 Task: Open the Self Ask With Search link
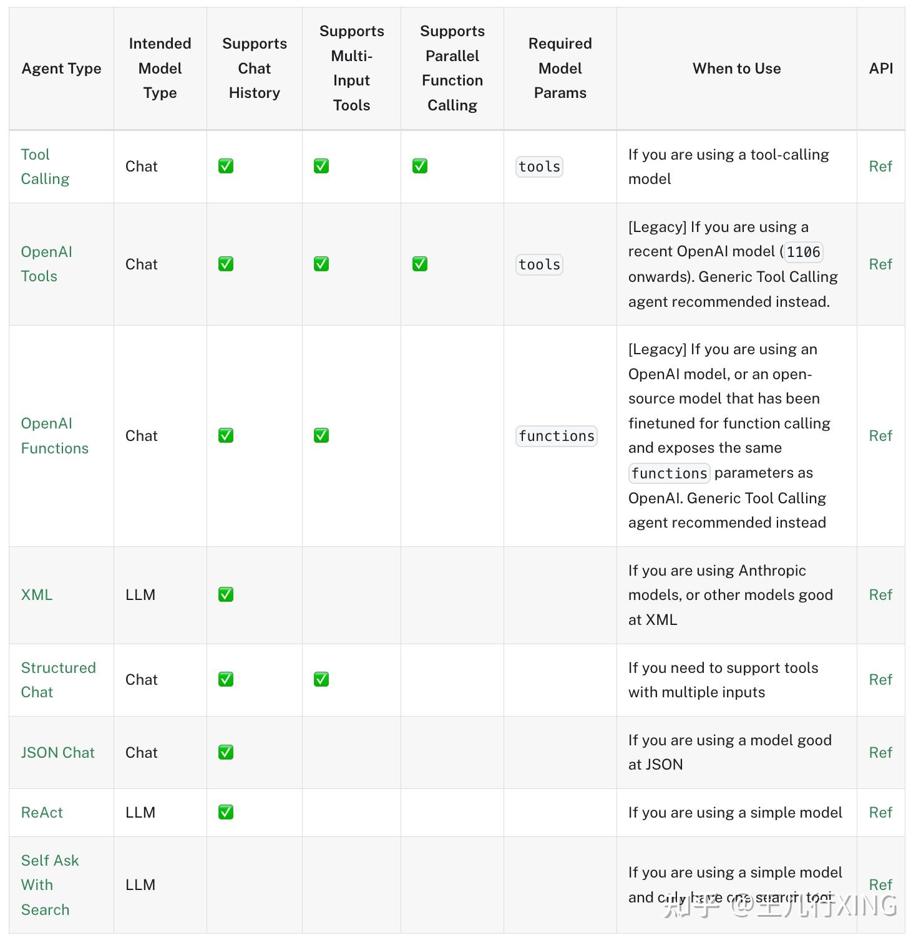click(49, 884)
